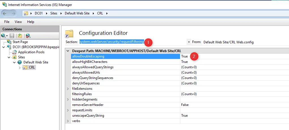Click the filteringRules (Count=0) value
This screenshot has height=130, width=289.
[x=189, y=94]
